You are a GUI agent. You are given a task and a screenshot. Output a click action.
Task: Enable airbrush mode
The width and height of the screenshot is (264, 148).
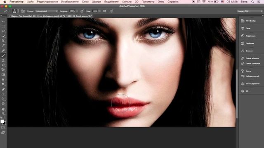[104, 11]
